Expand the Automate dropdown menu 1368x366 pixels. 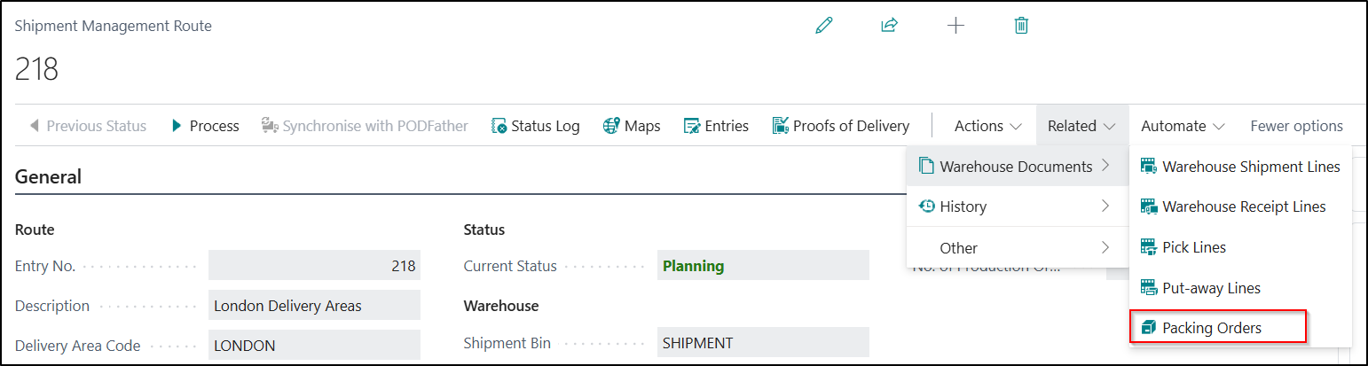click(x=1183, y=126)
